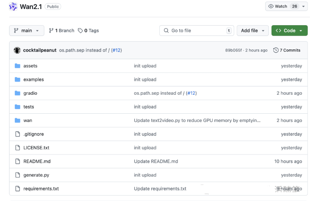Open the 1 Branch link
Image resolution: width=312 pixels, height=201 pixels.
tap(61, 30)
